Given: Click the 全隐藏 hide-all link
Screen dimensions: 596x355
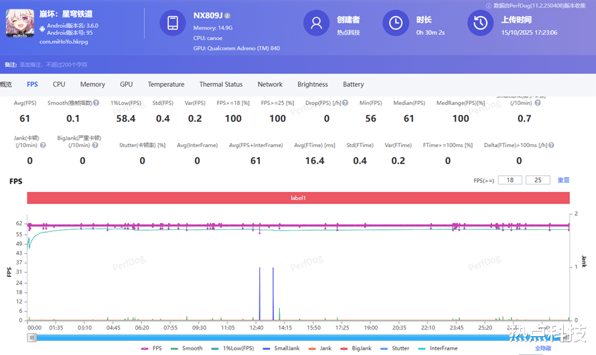Looking at the screenshot, I should (543, 348).
